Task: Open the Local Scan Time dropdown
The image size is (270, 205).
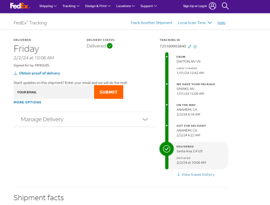Action: tap(195, 23)
